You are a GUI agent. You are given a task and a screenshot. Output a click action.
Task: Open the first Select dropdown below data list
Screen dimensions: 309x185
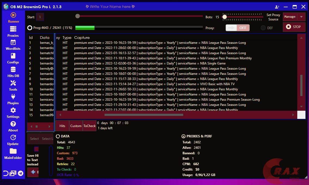(33, 139)
